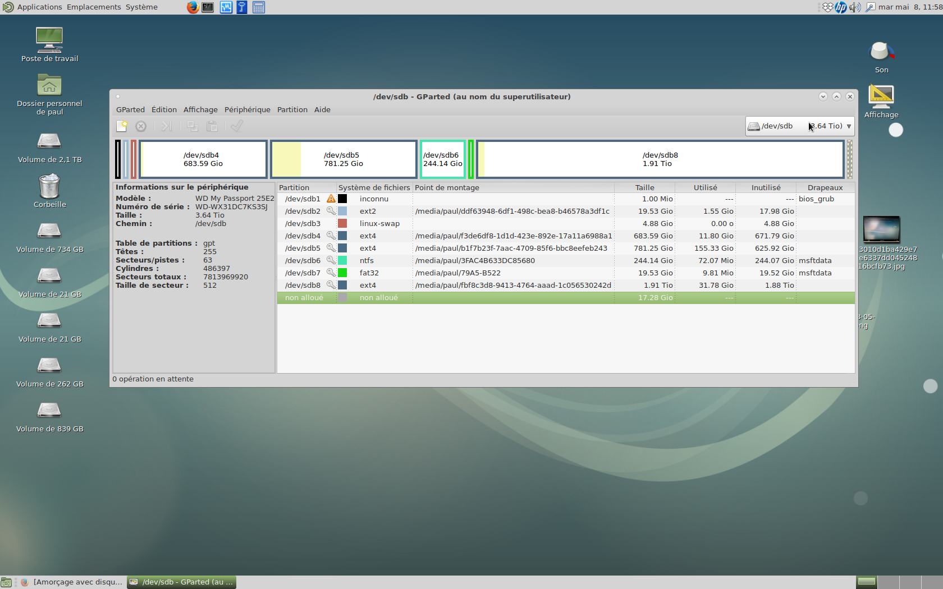Open the Périphérique menu
This screenshot has height=589, width=943.
coord(247,110)
